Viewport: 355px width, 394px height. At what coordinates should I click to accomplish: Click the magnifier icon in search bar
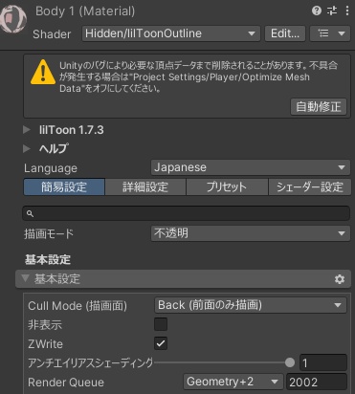[31, 213]
